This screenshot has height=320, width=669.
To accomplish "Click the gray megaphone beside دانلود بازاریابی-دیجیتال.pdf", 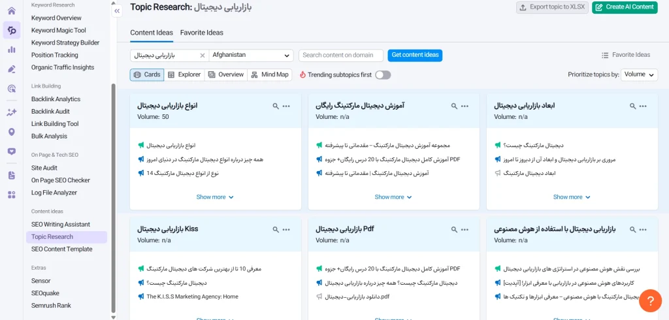I will (319, 296).
